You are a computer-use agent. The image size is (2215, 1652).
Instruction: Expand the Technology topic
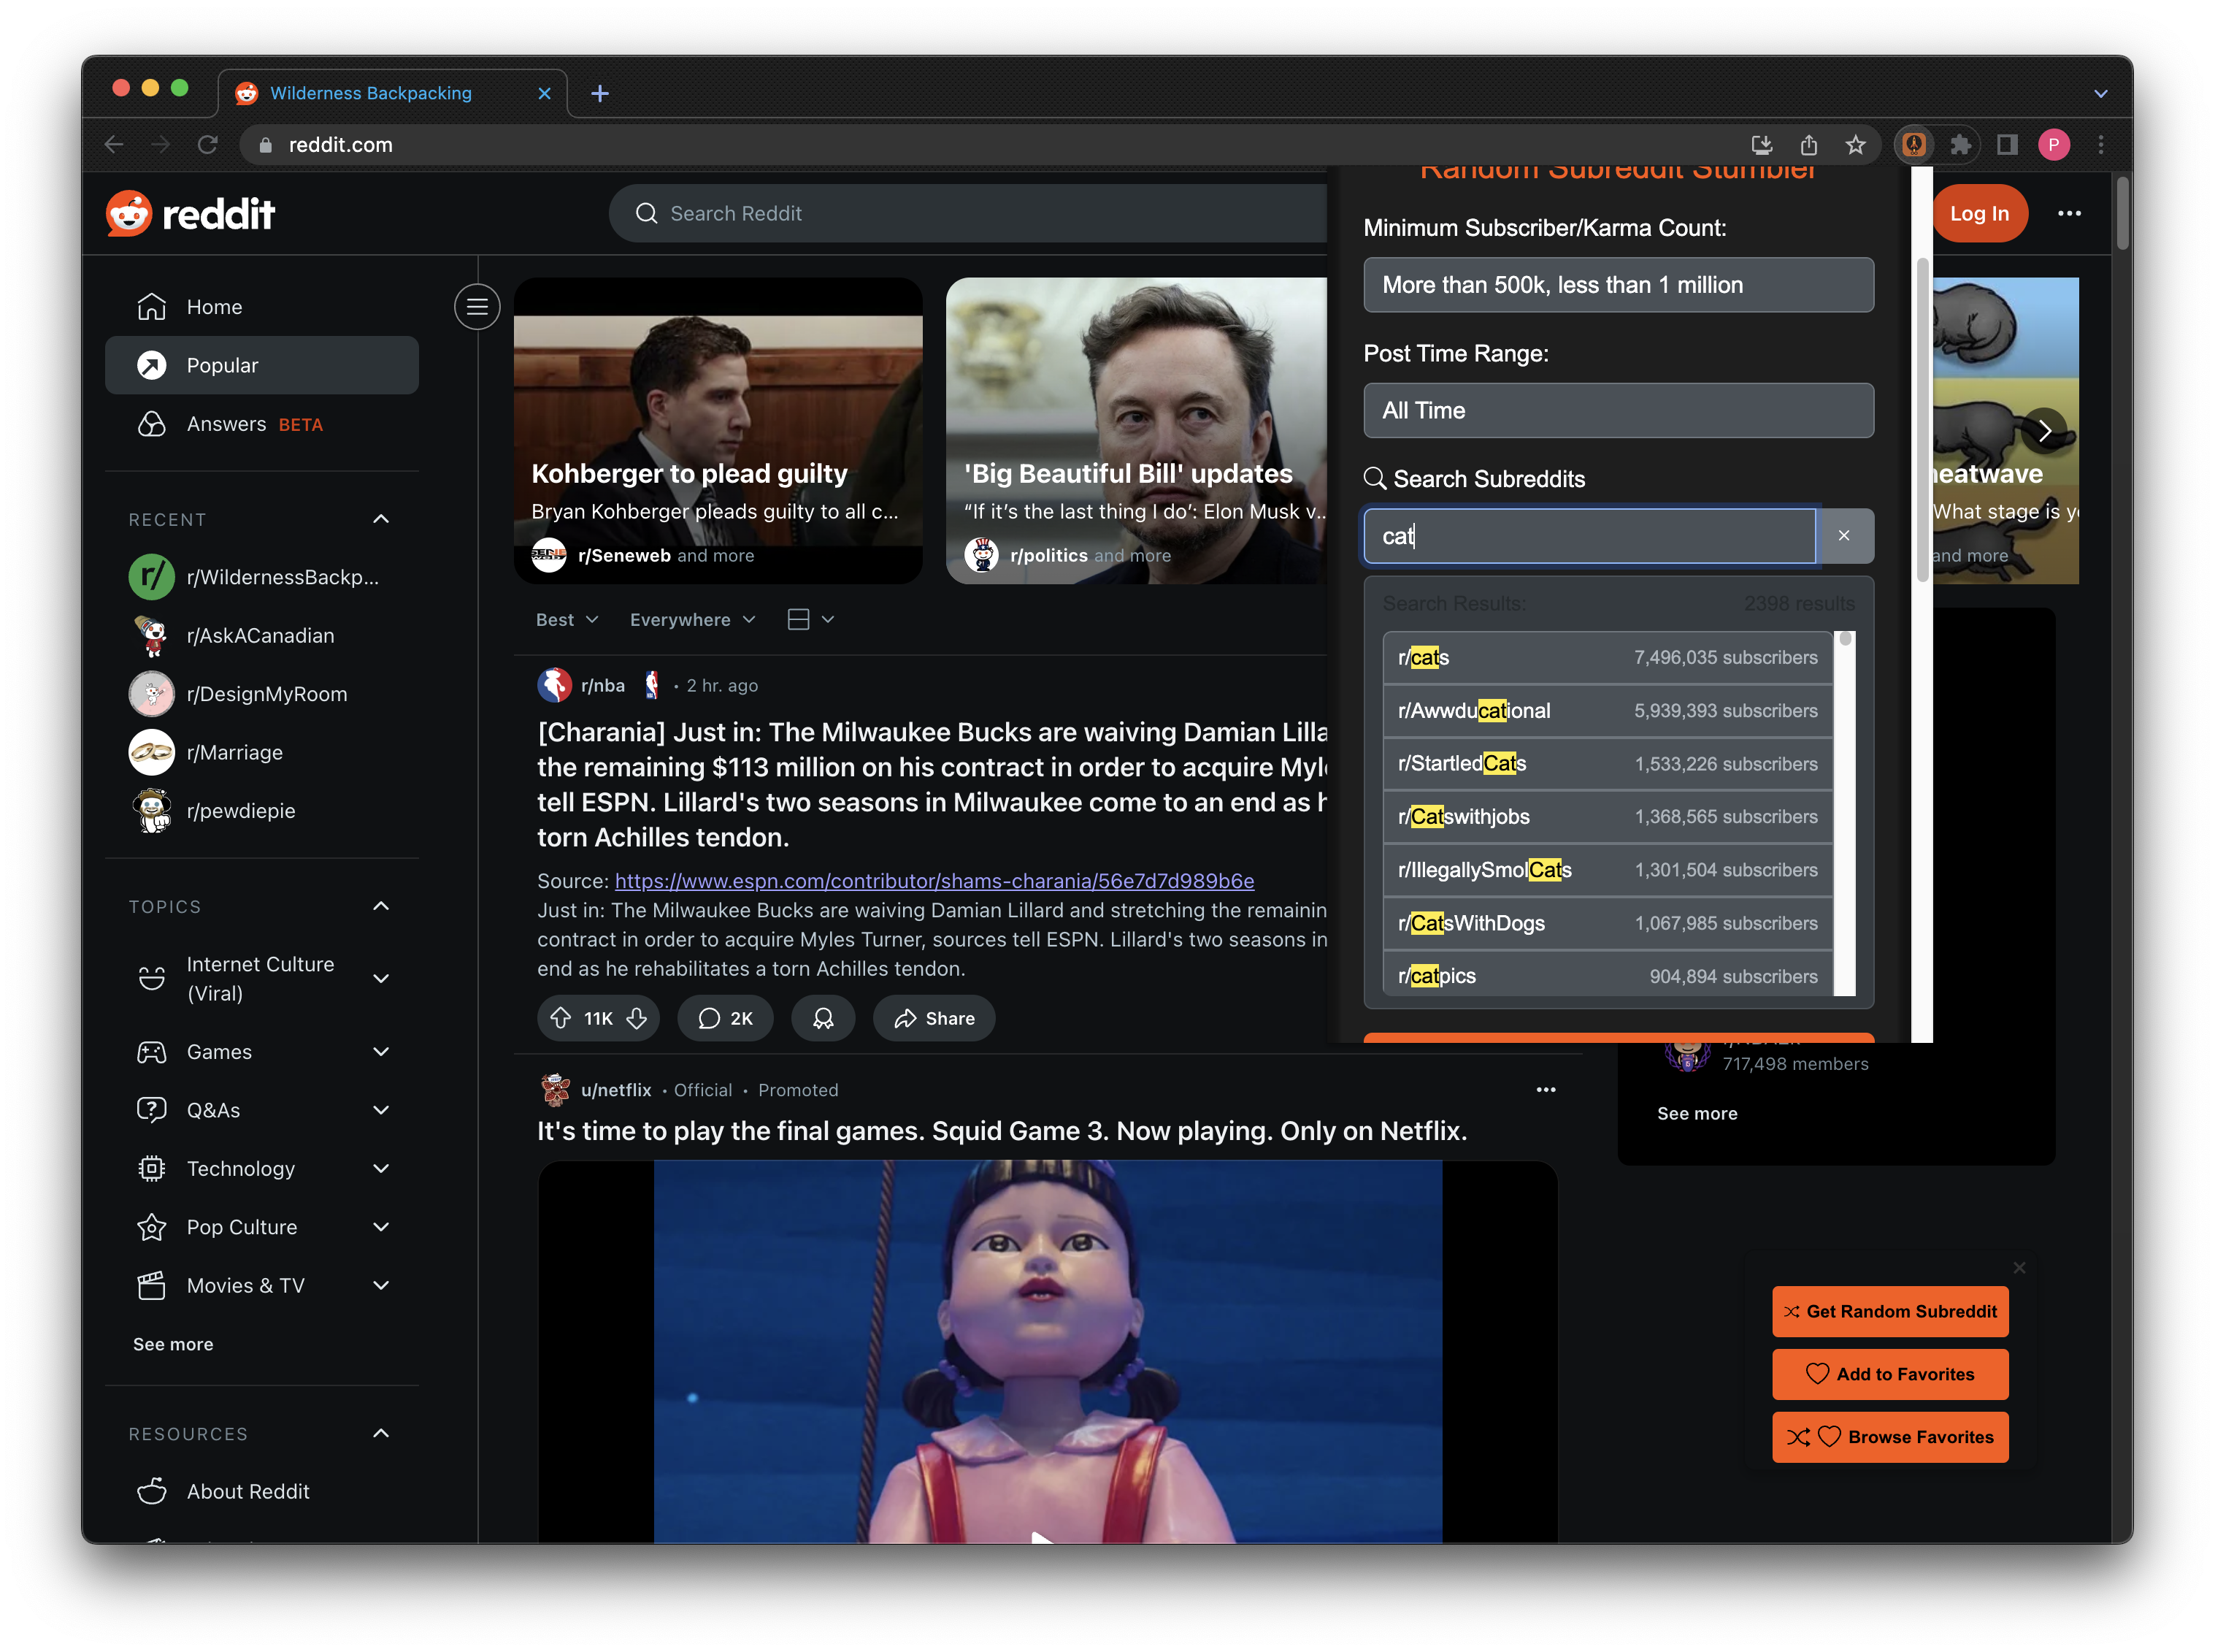(262, 1168)
